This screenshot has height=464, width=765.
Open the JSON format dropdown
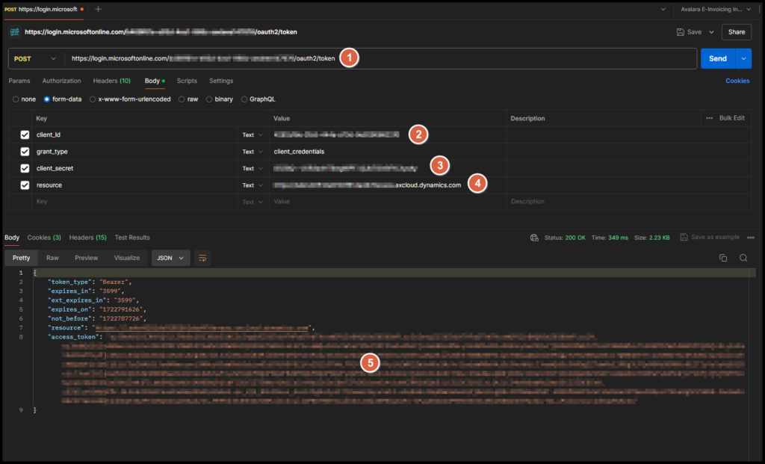(170, 258)
